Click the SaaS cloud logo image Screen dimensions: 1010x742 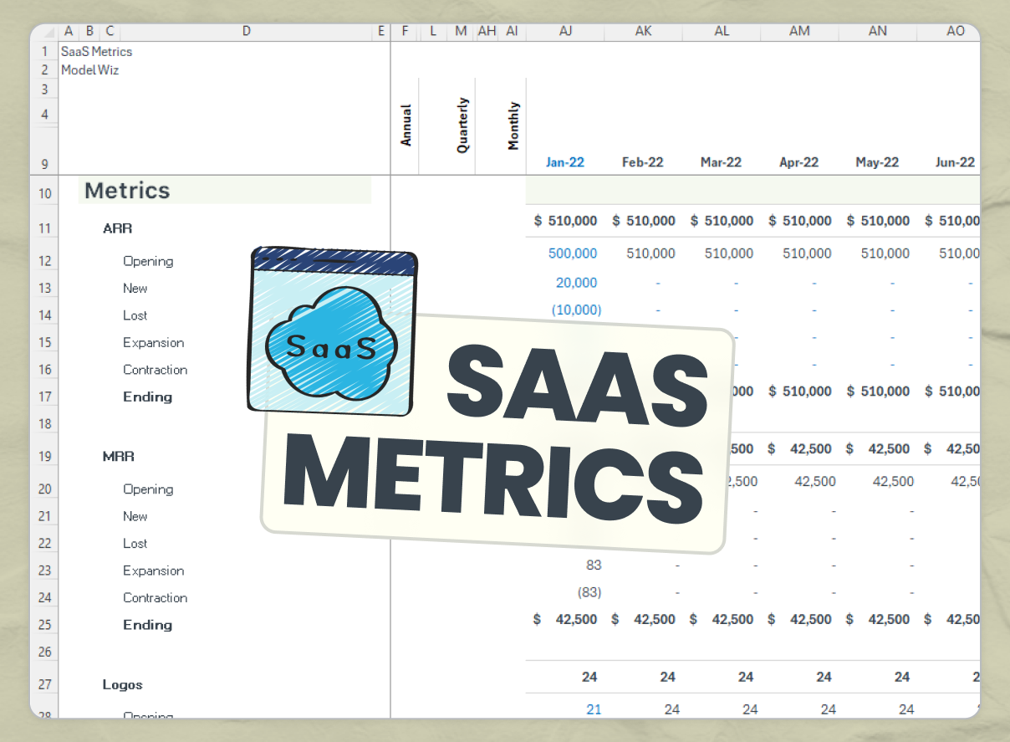331,330
